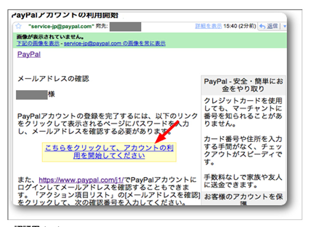
Task: Click the 画像が表示されていません notice
Action: tap(50, 37)
